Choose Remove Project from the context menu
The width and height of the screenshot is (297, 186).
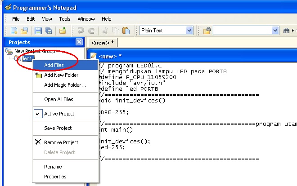pyautogui.click(x=66, y=142)
